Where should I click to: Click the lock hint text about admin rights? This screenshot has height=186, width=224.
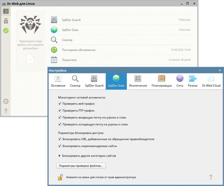[x=101, y=177]
